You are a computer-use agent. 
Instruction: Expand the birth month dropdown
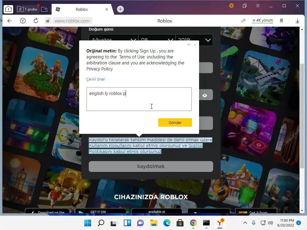click(114, 40)
